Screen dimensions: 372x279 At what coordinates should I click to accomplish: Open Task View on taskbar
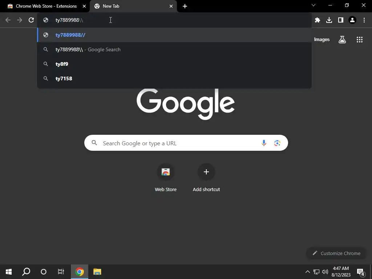pos(61,272)
